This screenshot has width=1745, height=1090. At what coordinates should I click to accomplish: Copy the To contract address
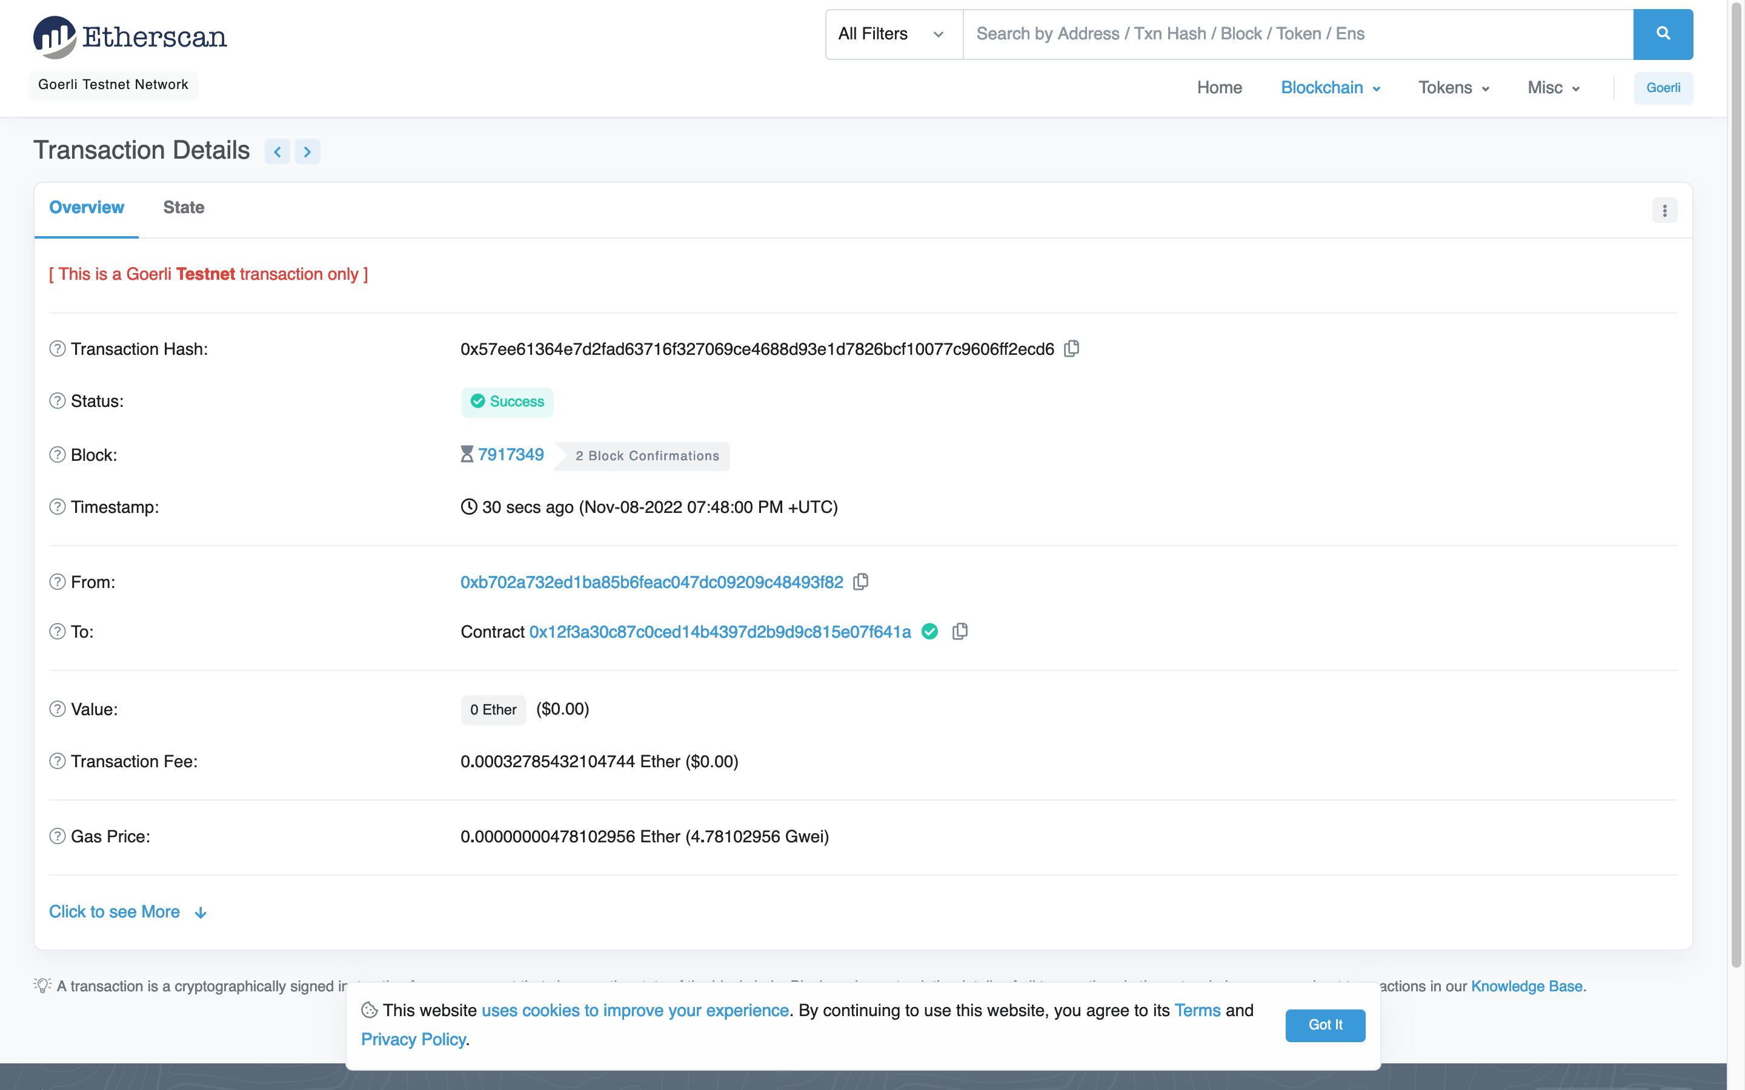point(960,632)
